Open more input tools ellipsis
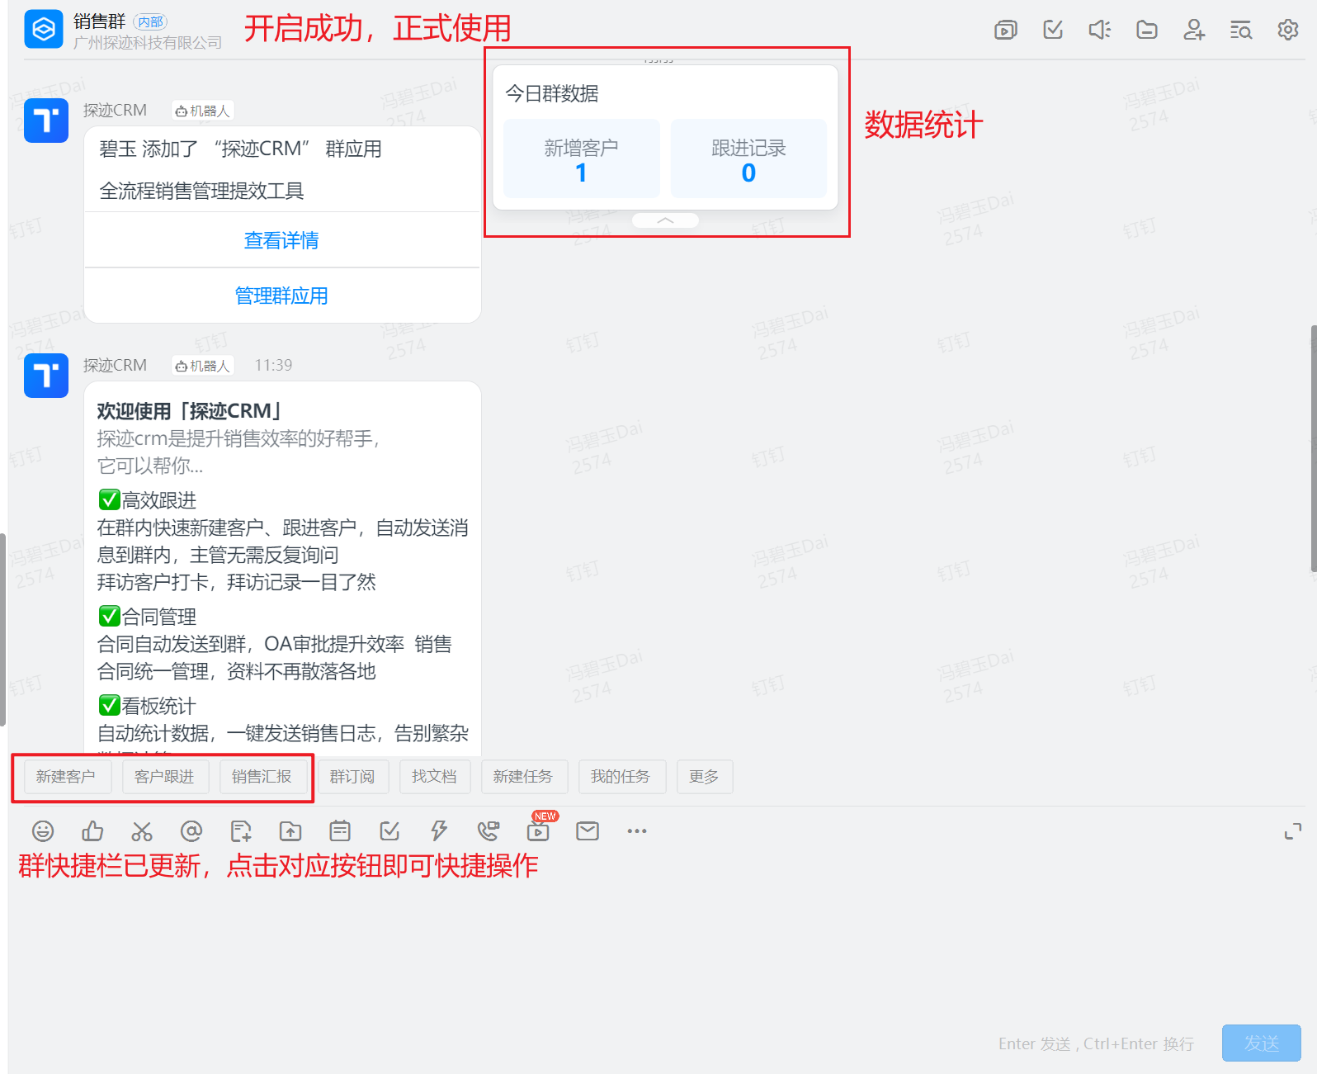 pyautogui.click(x=637, y=830)
